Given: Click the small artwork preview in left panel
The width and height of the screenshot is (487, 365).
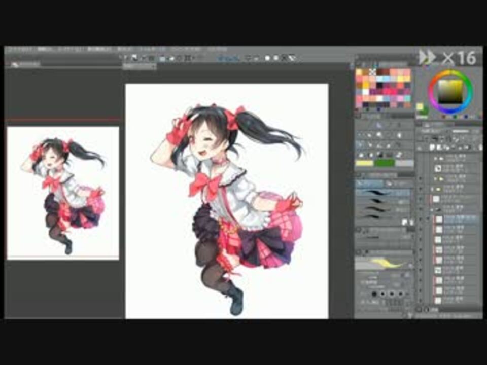Looking at the screenshot, I should pyautogui.click(x=63, y=193).
